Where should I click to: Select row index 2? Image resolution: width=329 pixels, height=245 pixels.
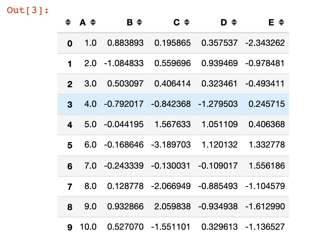point(70,84)
